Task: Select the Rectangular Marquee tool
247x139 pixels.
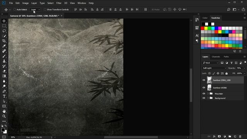Action: [4, 26]
